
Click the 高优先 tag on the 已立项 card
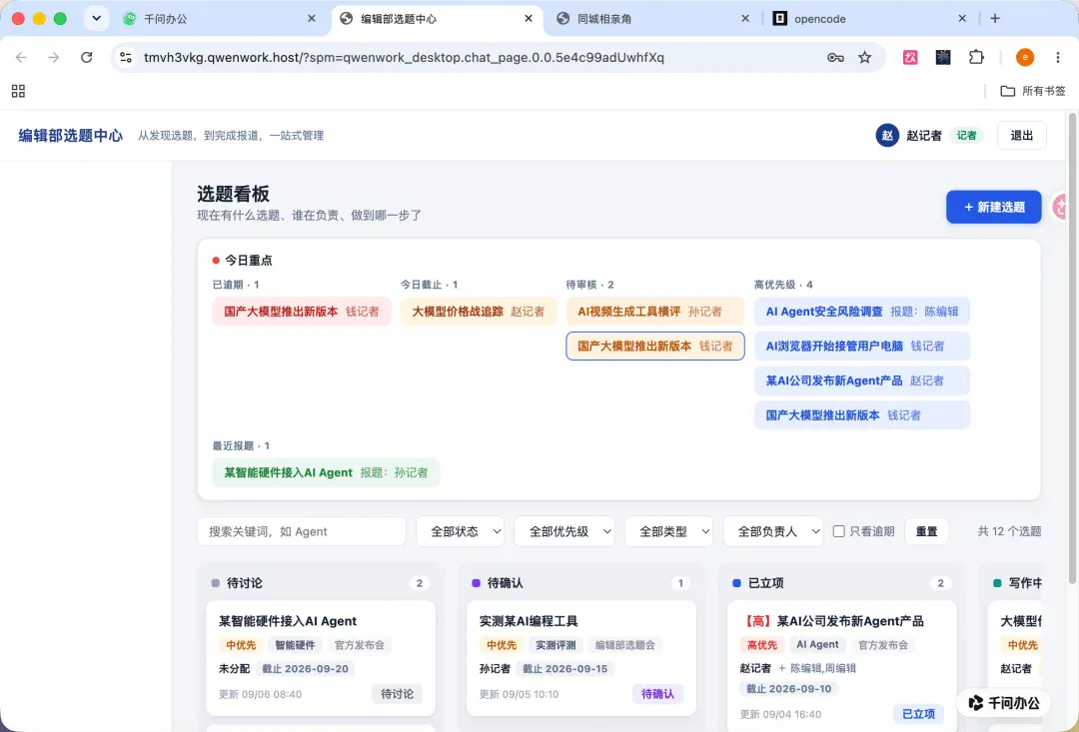pos(761,645)
